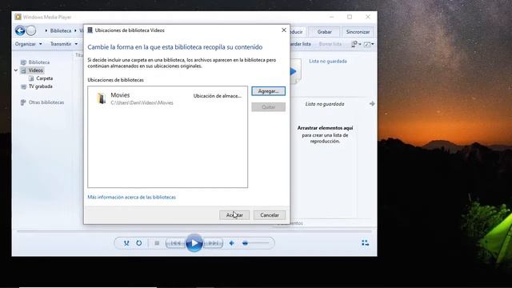Image resolution: width=512 pixels, height=288 pixels.
Task: Click the Carpeta item icon
Action: click(31, 78)
